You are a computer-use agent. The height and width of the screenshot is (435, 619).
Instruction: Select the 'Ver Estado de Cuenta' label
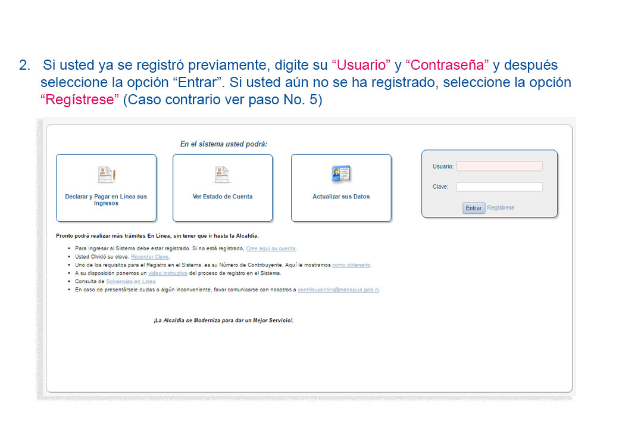click(222, 197)
